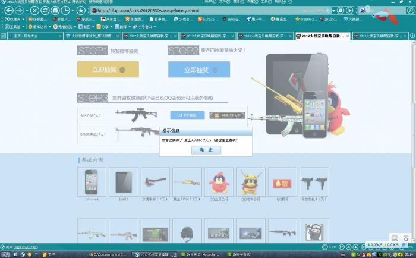Click the 分享 share toolbar item
416x258 pixels.
click(104, 27)
